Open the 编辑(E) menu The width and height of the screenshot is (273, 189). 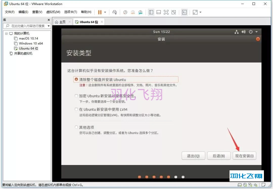pyautogui.click(x=23, y=12)
